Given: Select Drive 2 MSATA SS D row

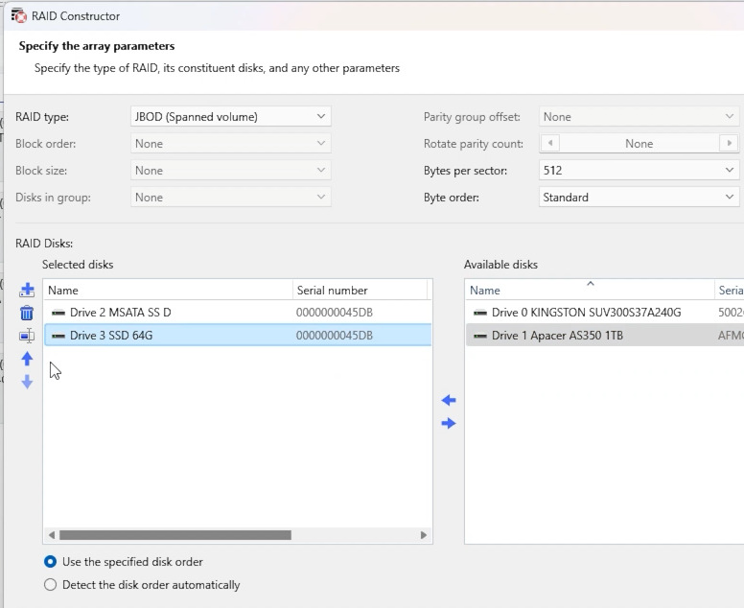Looking at the screenshot, I should coord(238,313).
